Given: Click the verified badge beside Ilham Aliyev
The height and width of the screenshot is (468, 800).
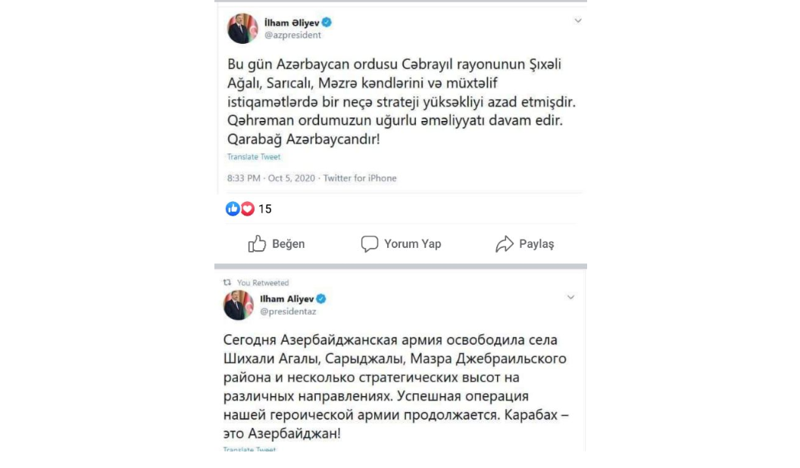Looking at the screenshot, I should (320, 299).
